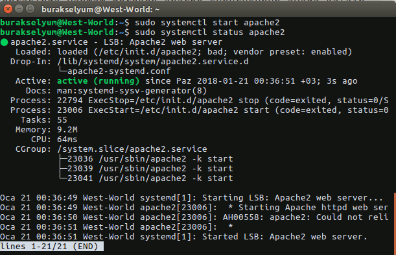Click Process 23006 ExecStart line
The width and height of the screenshot is (396, 255).
coord(199,110)
